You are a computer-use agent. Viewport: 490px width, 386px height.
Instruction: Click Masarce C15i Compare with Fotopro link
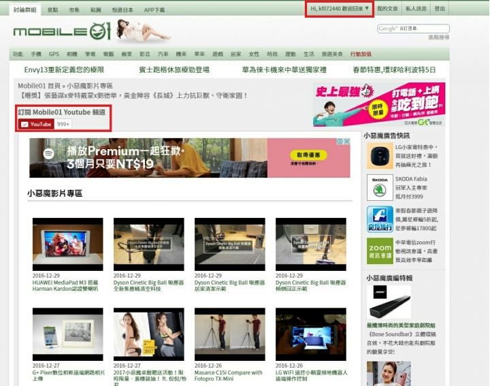[x=228, y=376]
